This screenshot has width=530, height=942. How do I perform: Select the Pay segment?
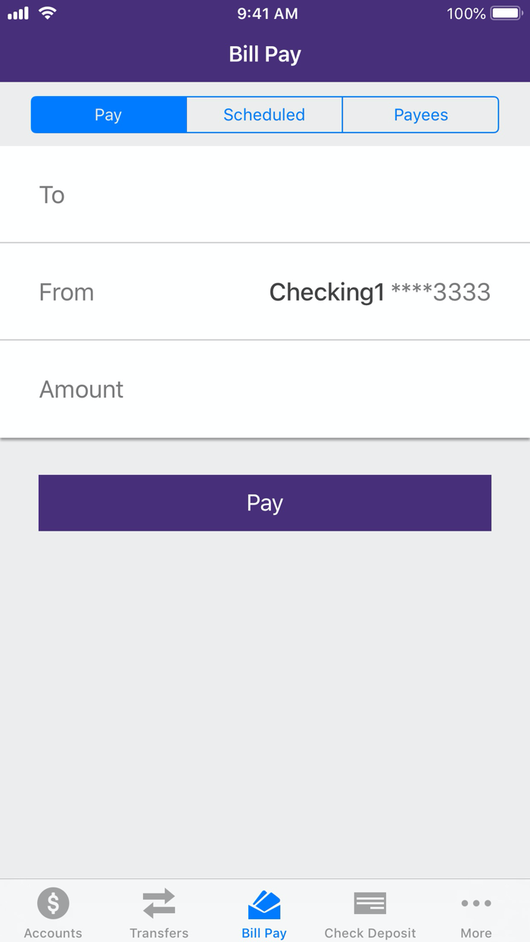pyautogui.click(x=108, y=114)
